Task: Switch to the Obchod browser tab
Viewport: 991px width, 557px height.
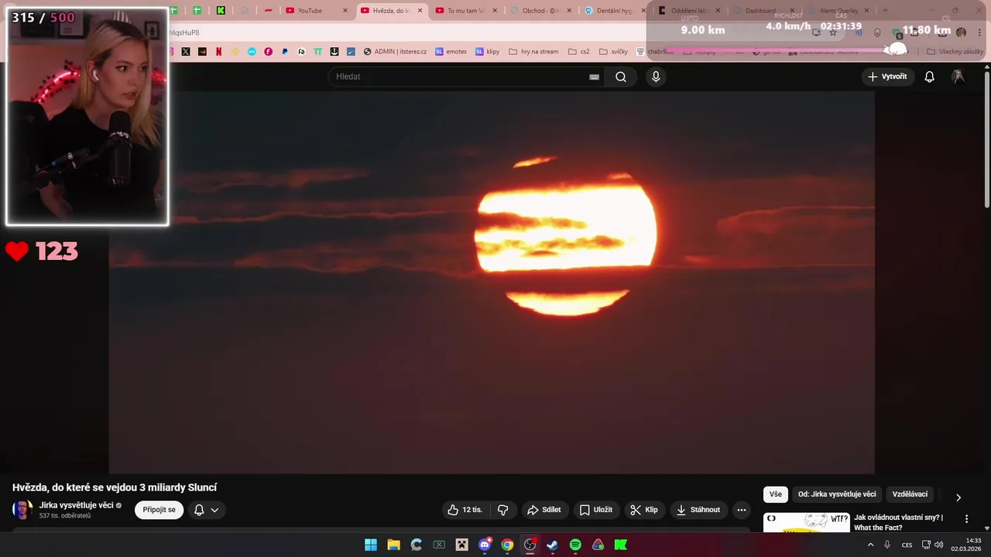Action: [540, 11]
